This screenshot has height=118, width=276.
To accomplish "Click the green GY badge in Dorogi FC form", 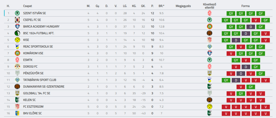I will [256, 66].
